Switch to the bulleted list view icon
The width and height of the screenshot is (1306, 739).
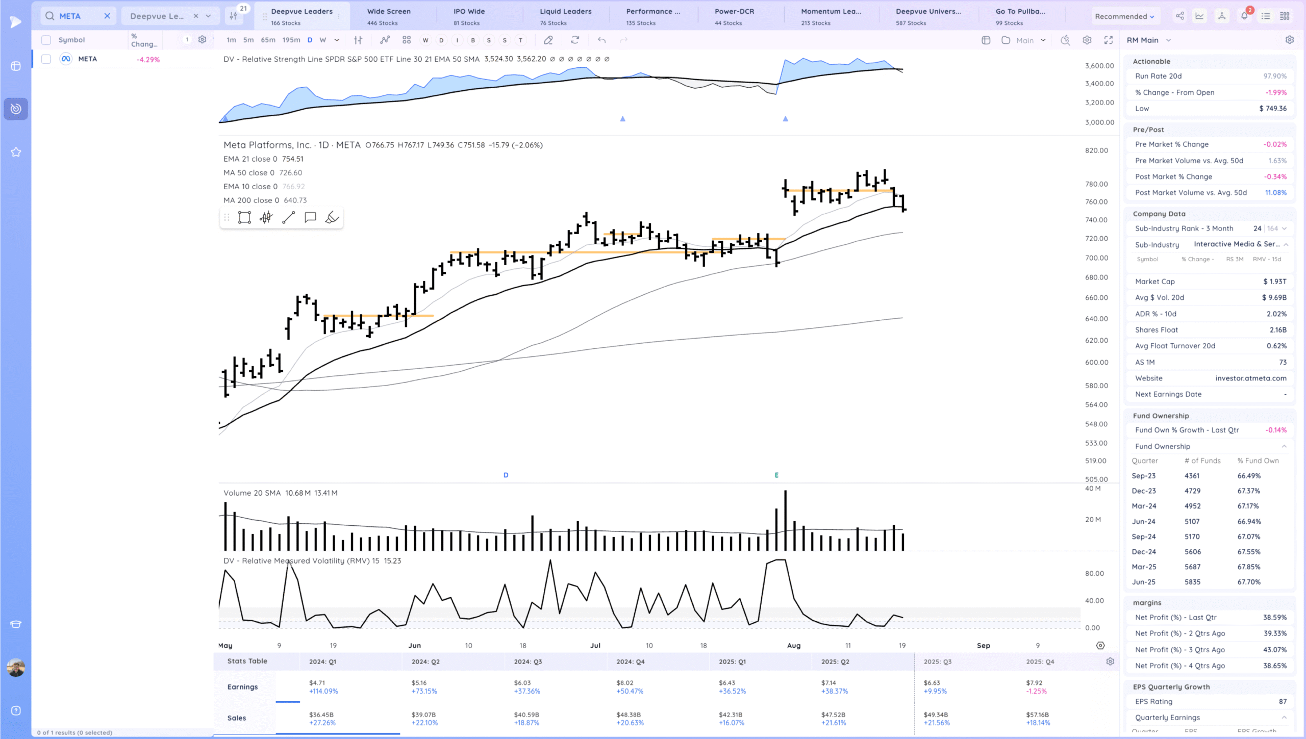point(1266,16)
